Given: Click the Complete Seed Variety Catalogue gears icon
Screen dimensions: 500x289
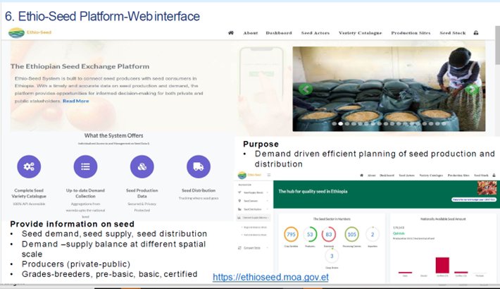Looking at the screenshot, I should [x=29, y=166].
